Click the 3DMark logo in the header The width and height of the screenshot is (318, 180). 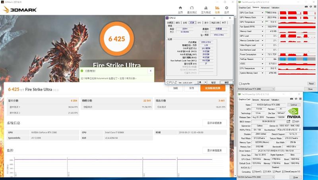(x=19, y=10)
